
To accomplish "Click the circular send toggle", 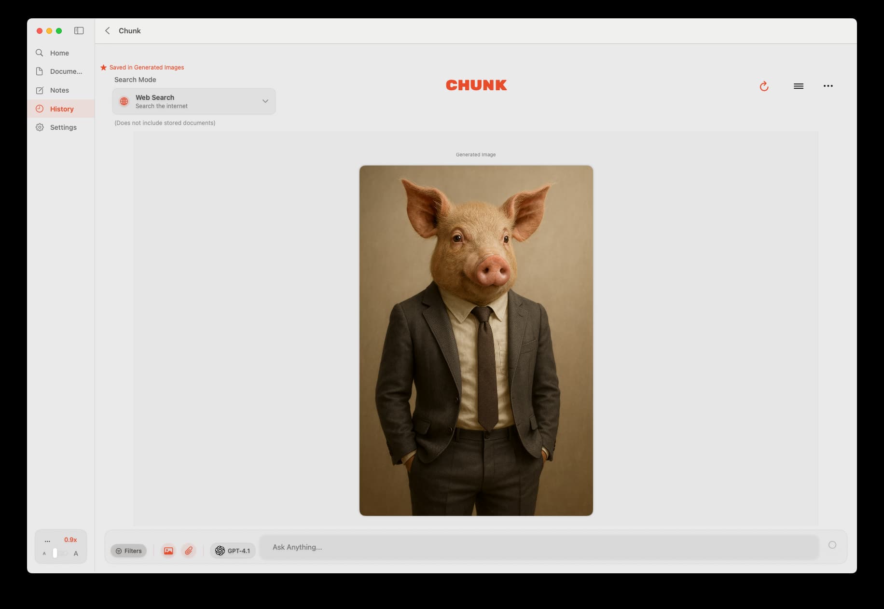I will 832,545.
